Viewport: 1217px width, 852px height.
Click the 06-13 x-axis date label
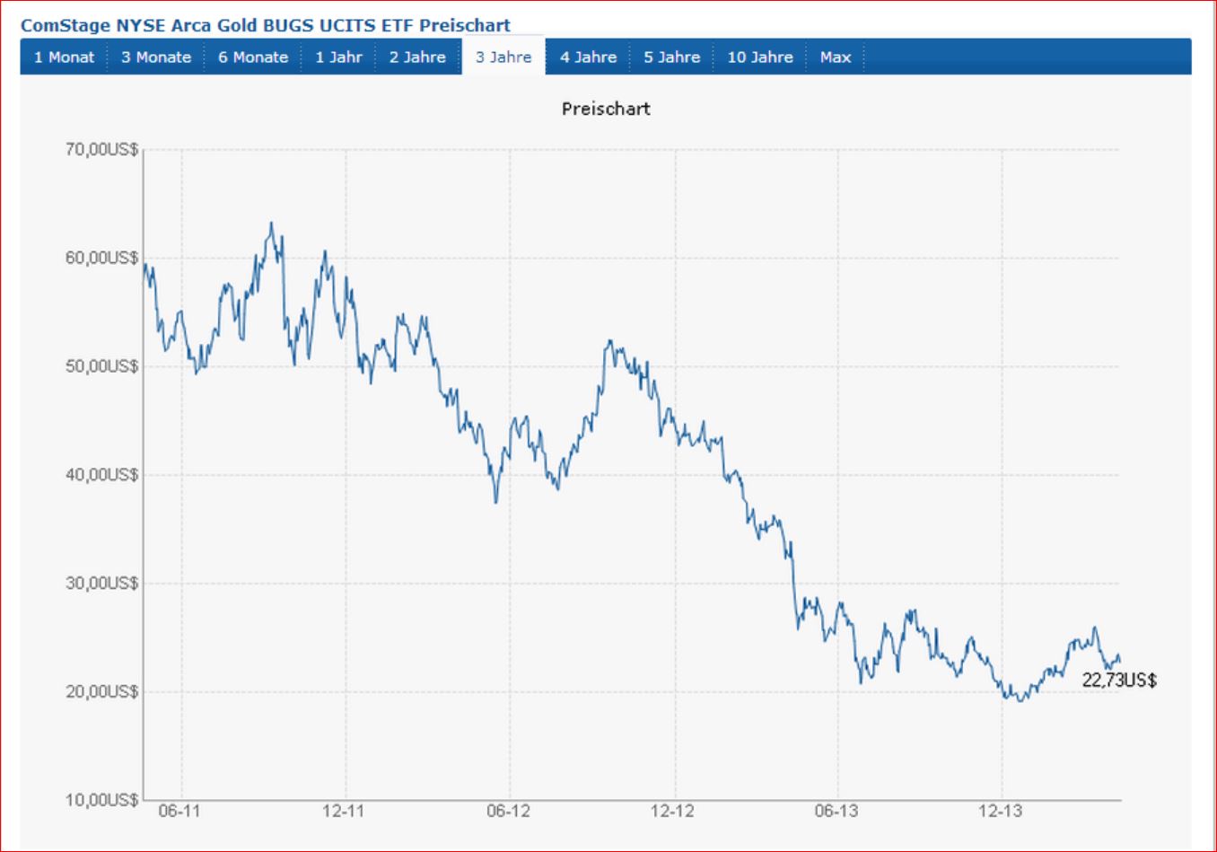point(836,811)
